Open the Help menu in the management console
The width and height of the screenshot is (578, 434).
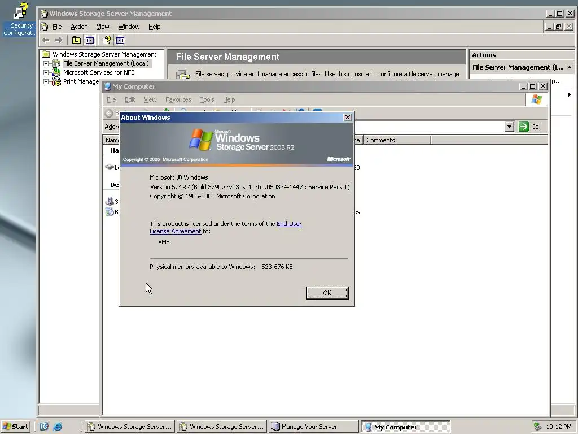[x=155, y=27]
